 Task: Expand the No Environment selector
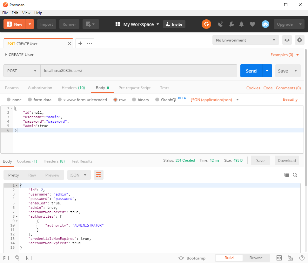point(245,40)
